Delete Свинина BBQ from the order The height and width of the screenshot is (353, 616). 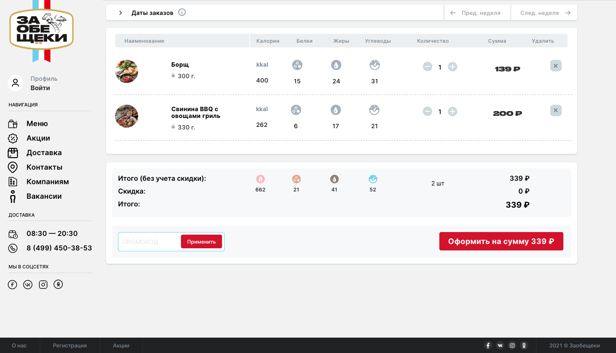click(x=555, y=111)
